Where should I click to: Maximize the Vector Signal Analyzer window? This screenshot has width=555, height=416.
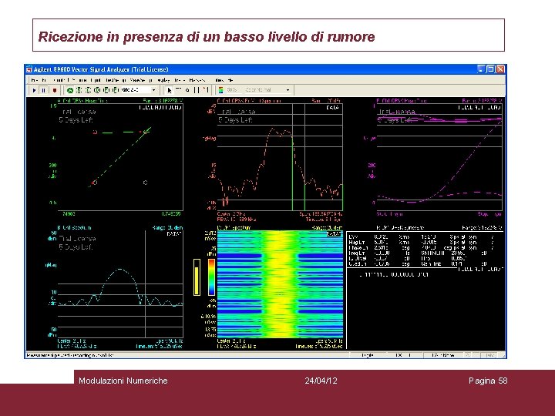click(491, 69)
